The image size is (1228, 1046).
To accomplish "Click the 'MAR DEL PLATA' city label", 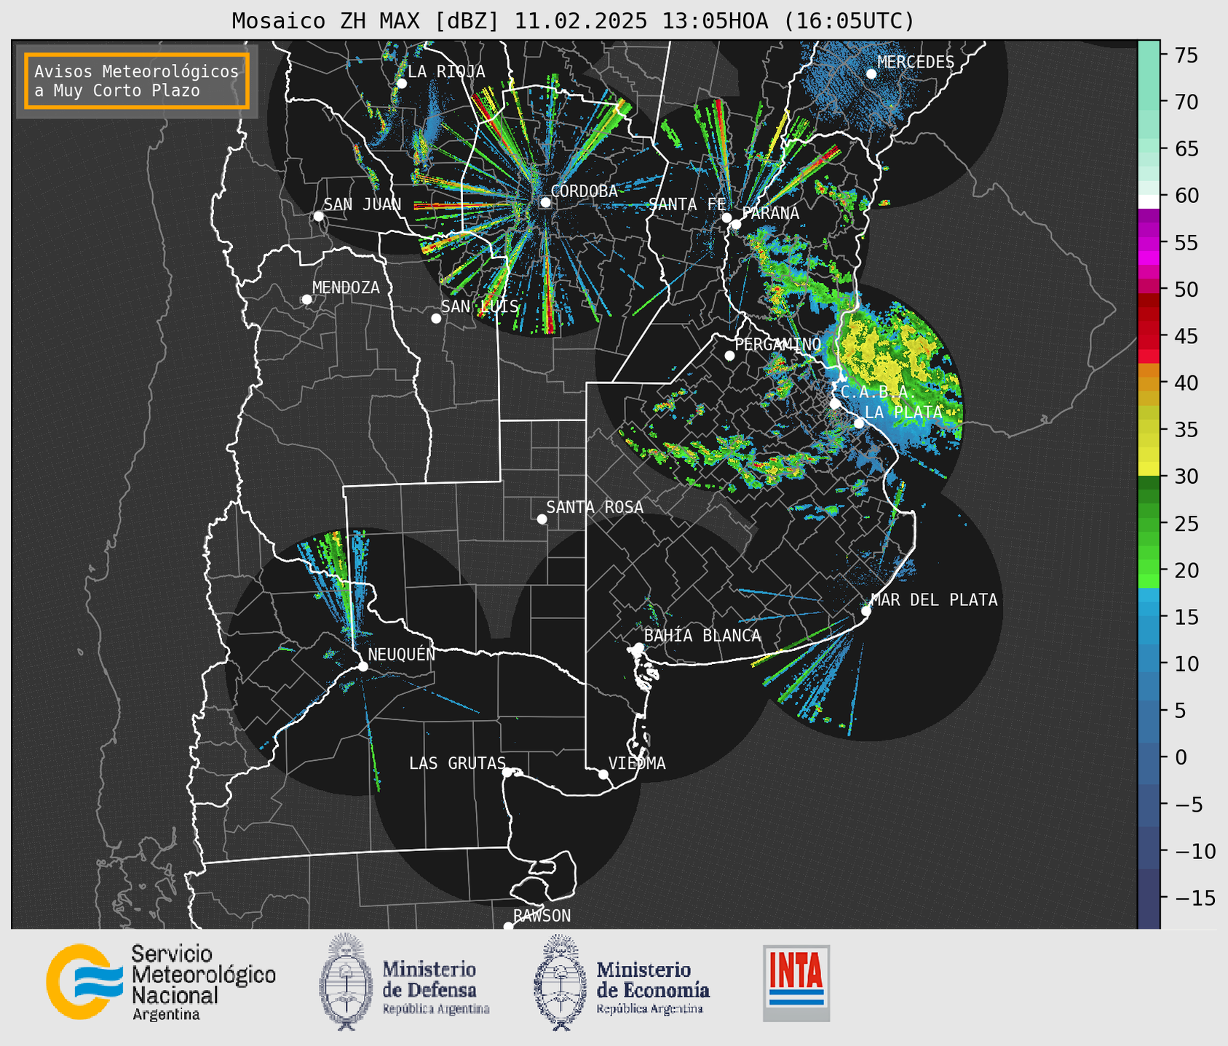I will [x=934, y=599].
